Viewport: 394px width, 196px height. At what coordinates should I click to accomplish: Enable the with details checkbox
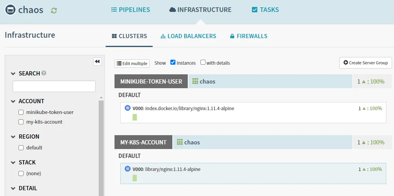(x=203, y=62)
